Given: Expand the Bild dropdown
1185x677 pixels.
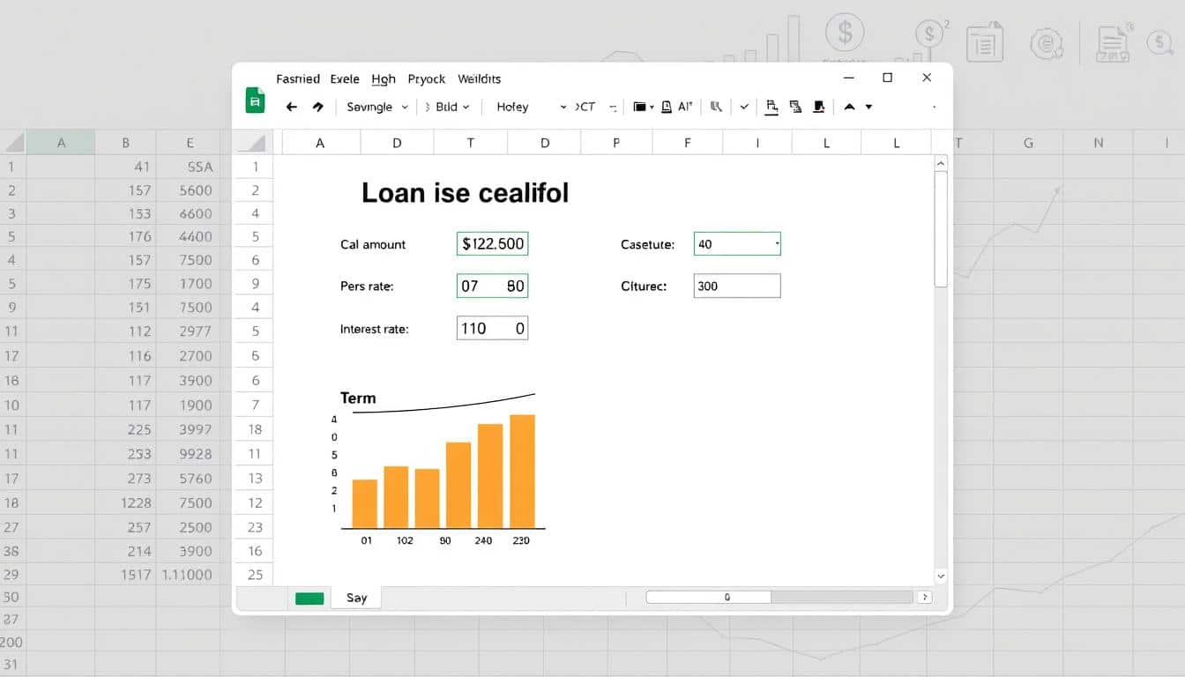Looking at the screenshot, I should pos(453,107).
